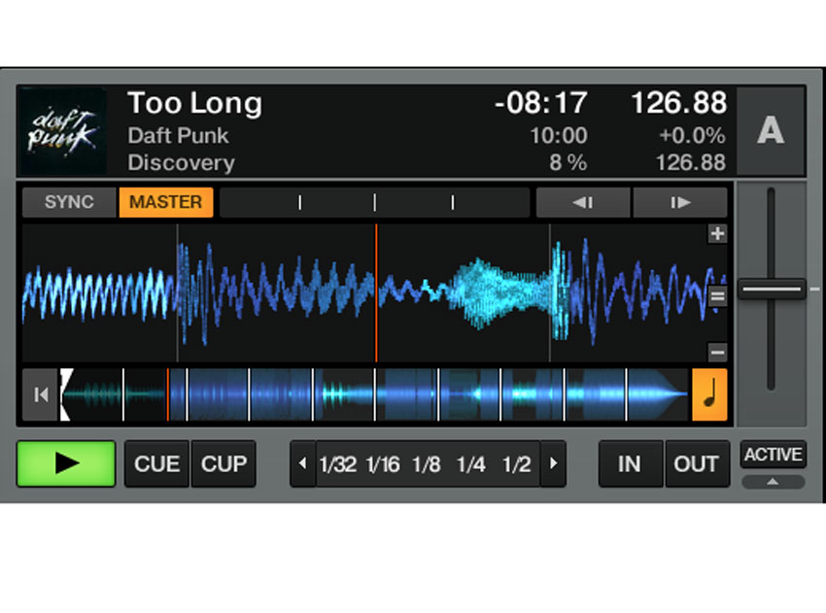The height and width of the screenshot is (613, 826).
Task: Reset waveform zoom with equals icon
Action: pos(717,296)
